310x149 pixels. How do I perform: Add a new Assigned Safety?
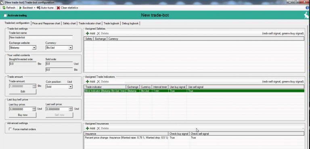(90, 34)
